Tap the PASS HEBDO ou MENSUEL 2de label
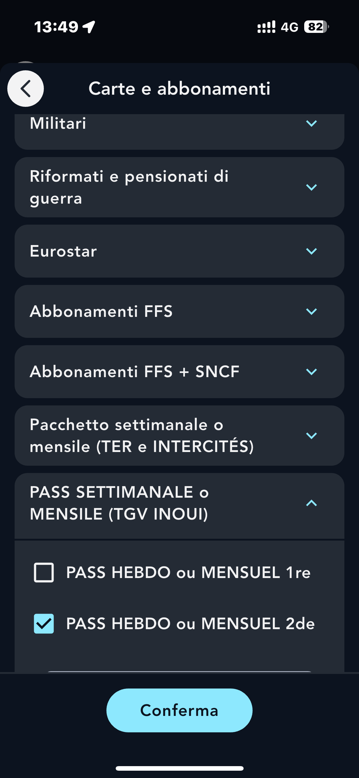 (190, 624)
